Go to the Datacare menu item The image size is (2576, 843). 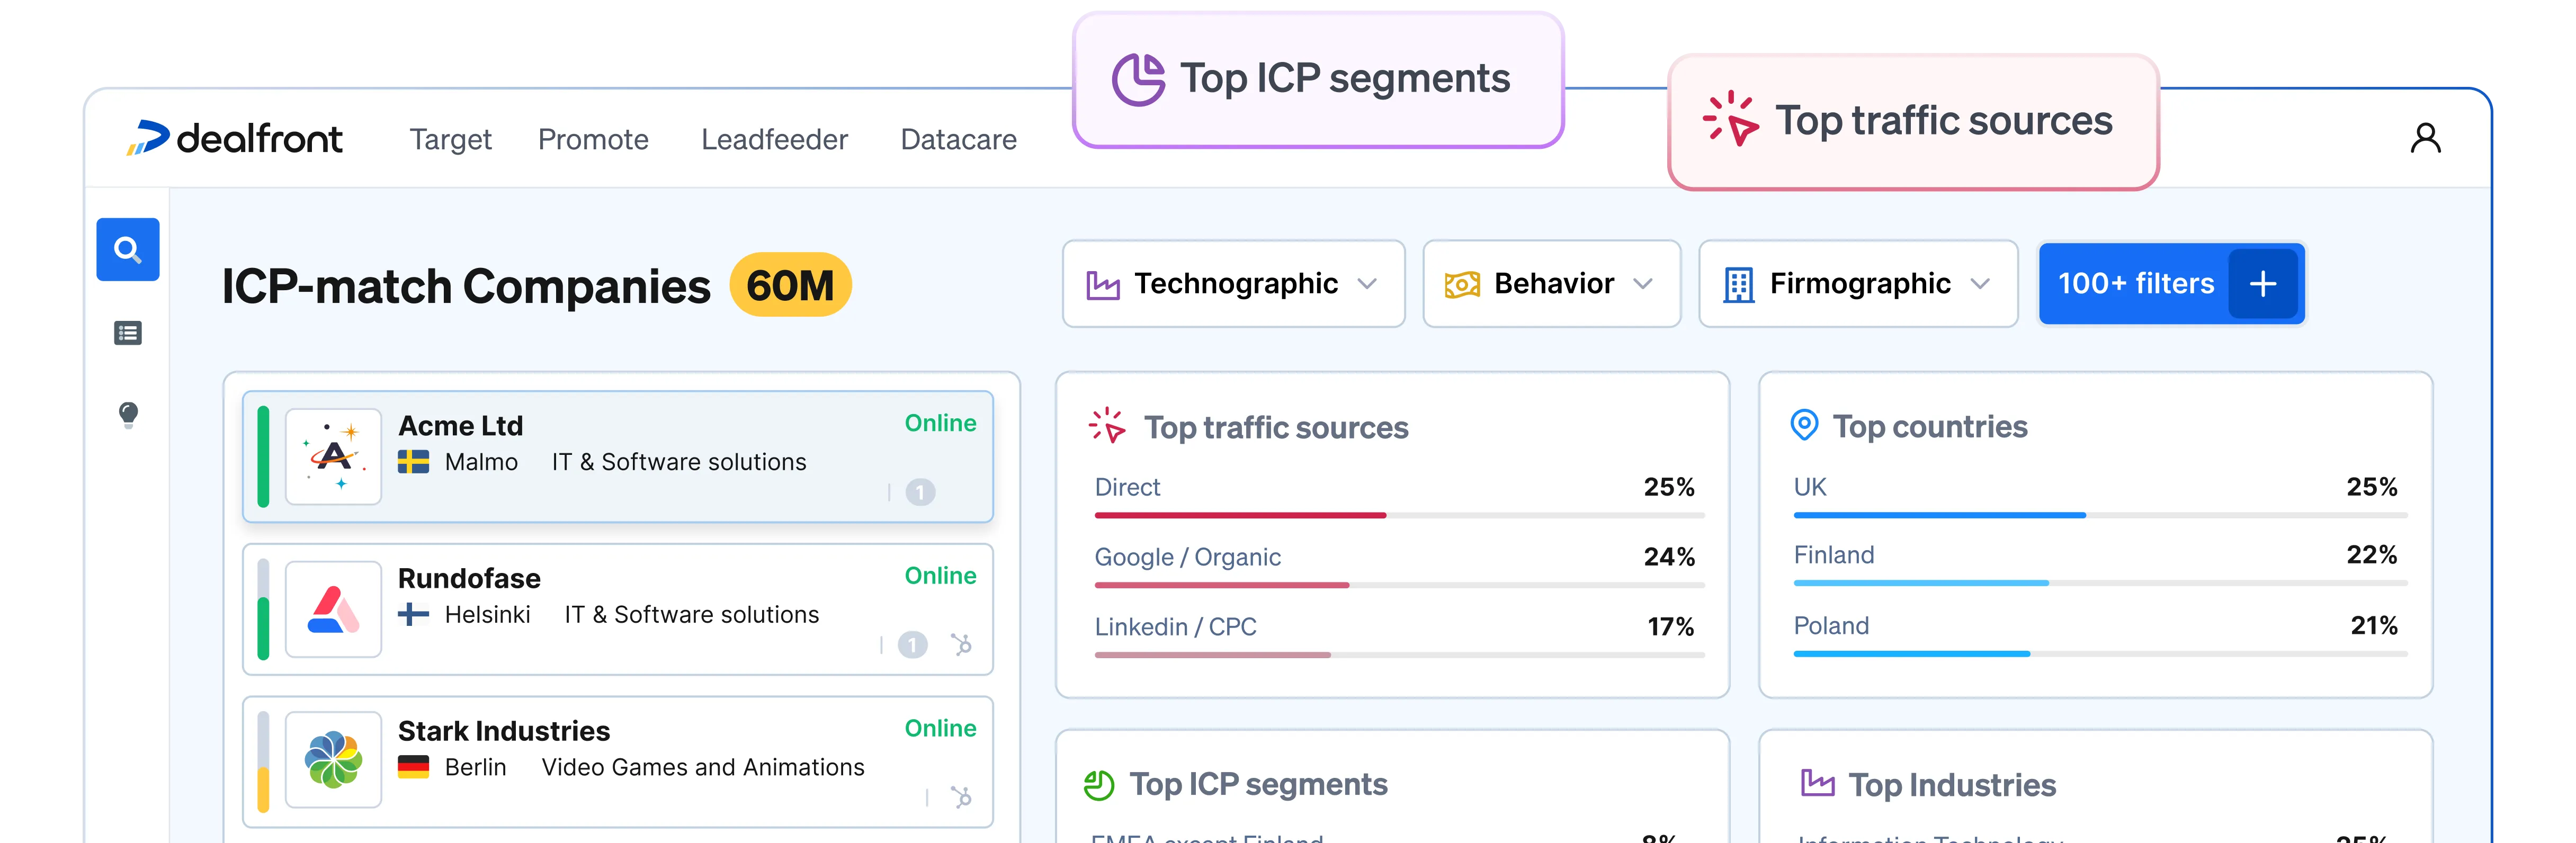958,139
